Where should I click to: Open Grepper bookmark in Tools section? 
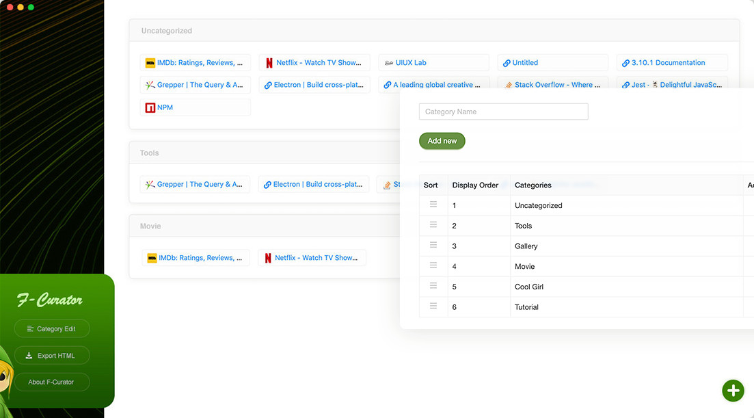(196, 184)
